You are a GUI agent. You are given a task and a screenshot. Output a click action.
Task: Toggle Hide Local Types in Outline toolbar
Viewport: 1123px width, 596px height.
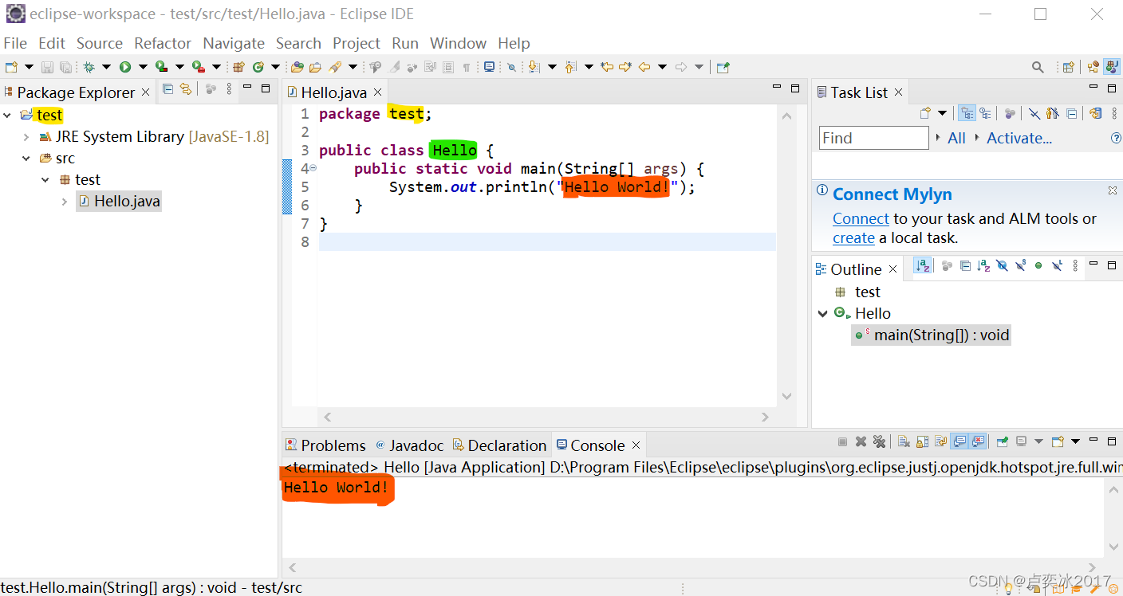1057,266
